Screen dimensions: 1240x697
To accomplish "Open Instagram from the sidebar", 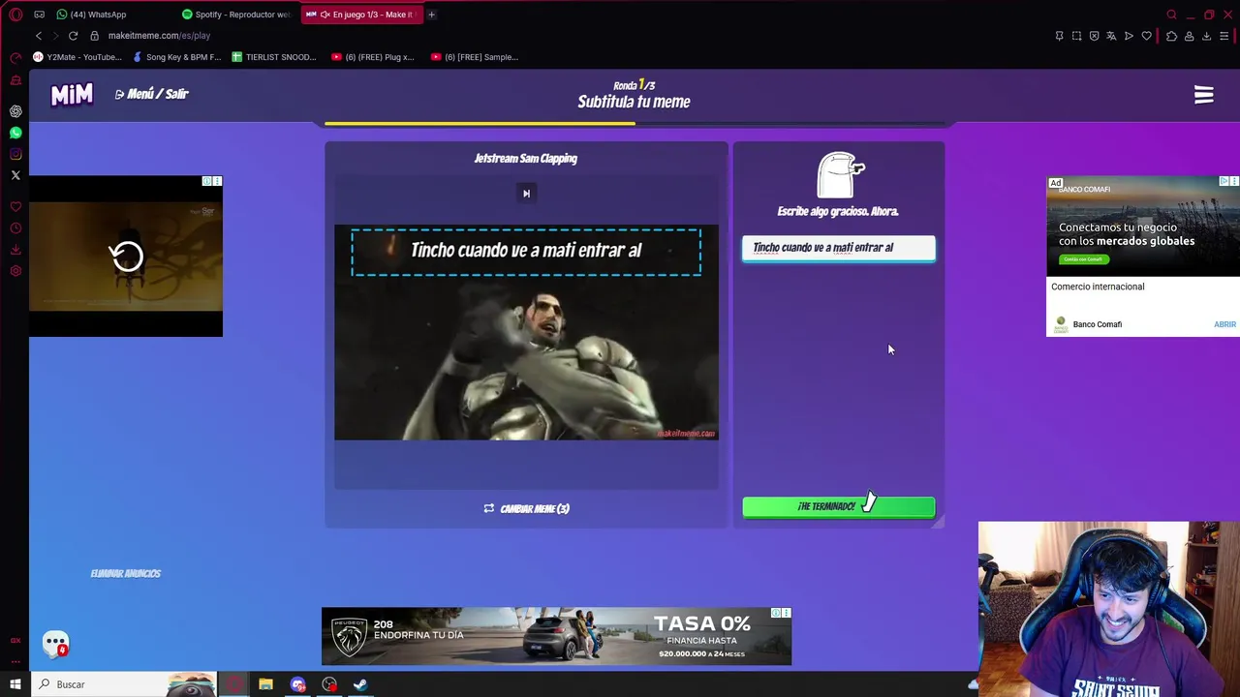I will pos(15,154).
